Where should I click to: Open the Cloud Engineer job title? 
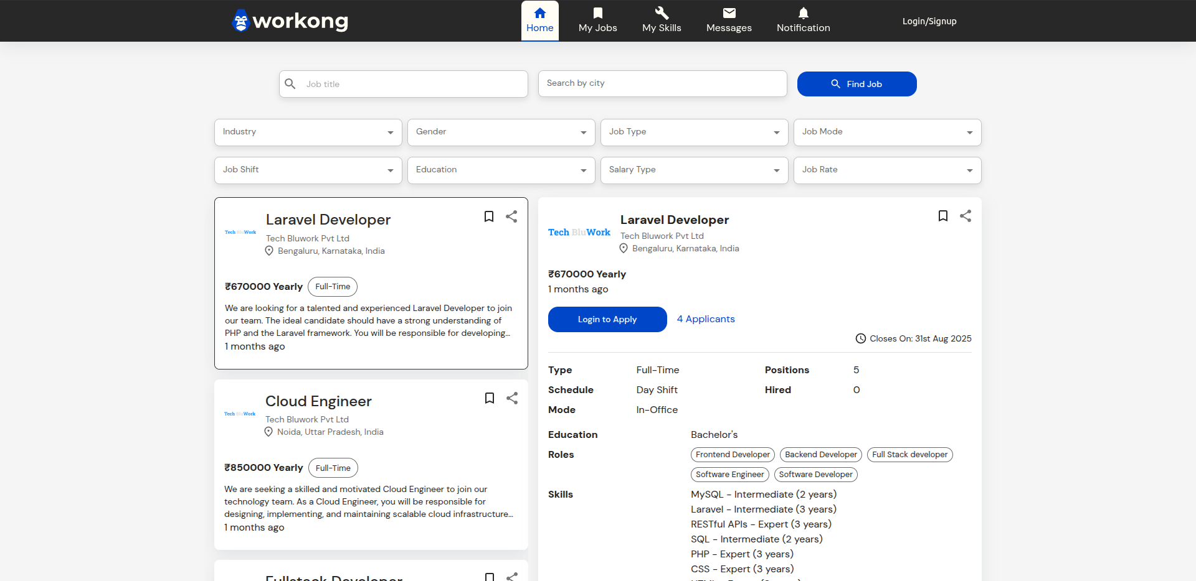pos(318,401)
